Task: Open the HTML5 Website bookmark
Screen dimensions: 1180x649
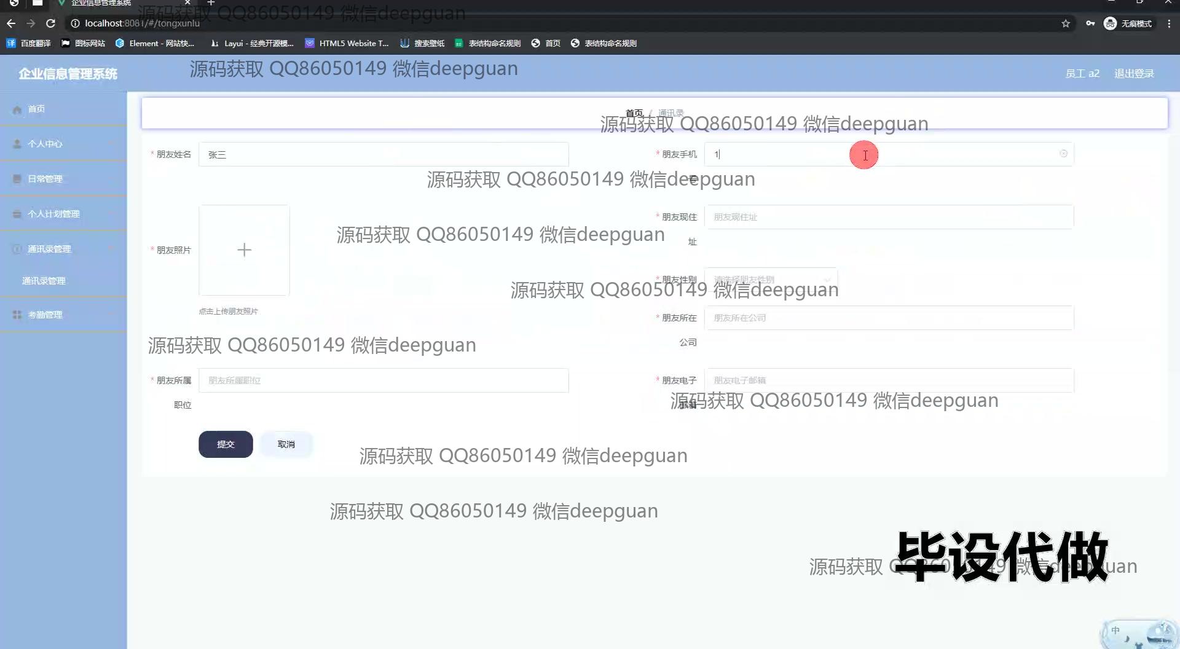Action: (347, 43)
